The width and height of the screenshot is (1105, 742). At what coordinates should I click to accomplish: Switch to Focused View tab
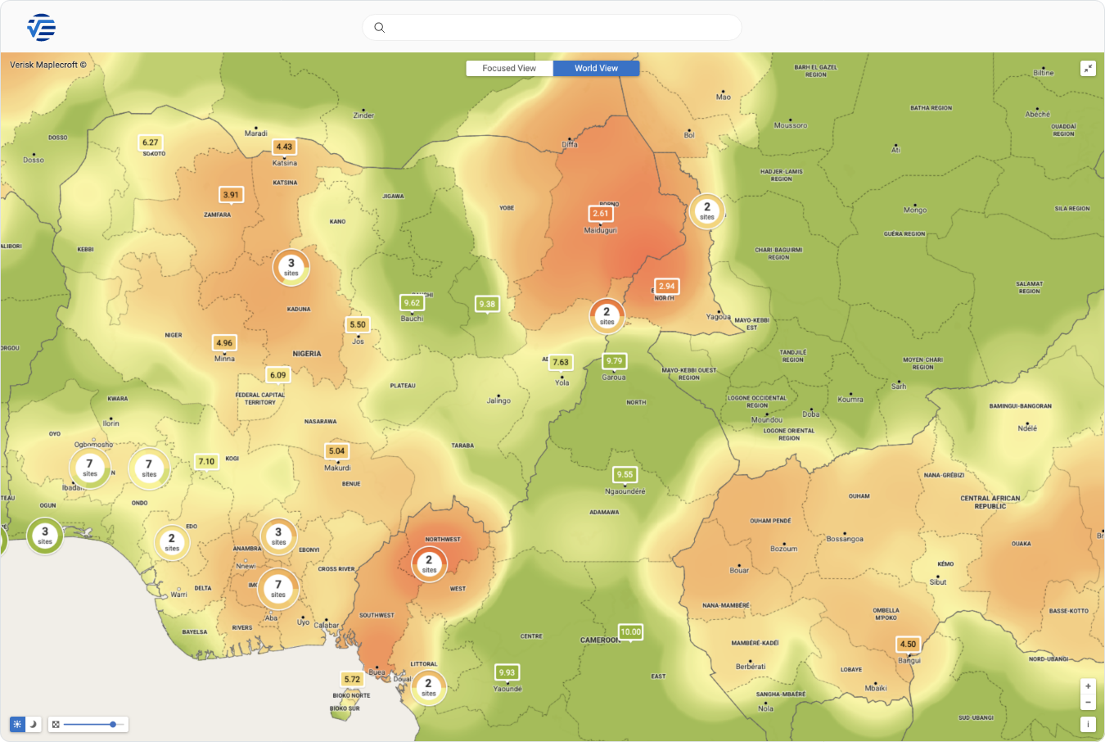click(x=509, y=68)
